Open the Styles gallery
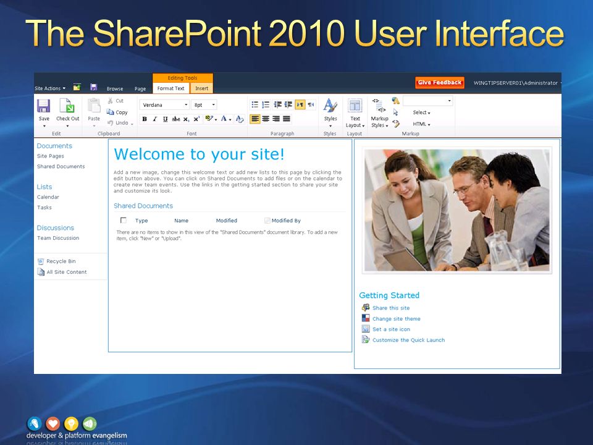The width and height of the screenshot is (593, 445). click(330, 112)
